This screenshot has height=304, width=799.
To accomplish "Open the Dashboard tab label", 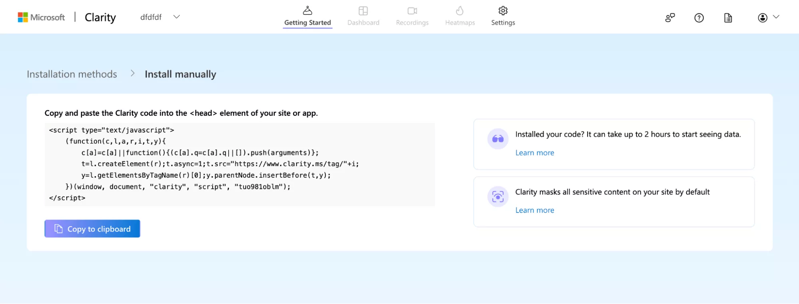I will 363,23.
